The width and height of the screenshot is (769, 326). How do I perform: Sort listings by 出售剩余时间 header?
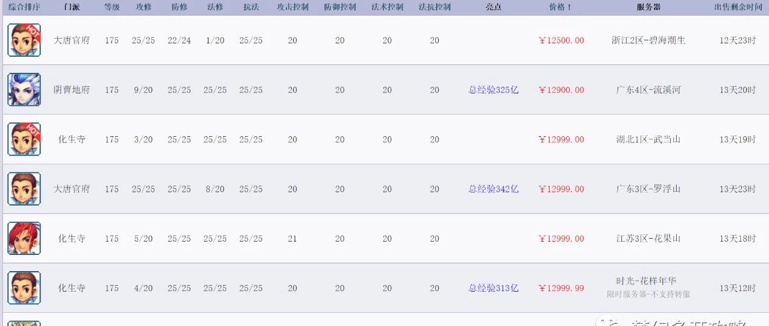click(x=738, y=7)
